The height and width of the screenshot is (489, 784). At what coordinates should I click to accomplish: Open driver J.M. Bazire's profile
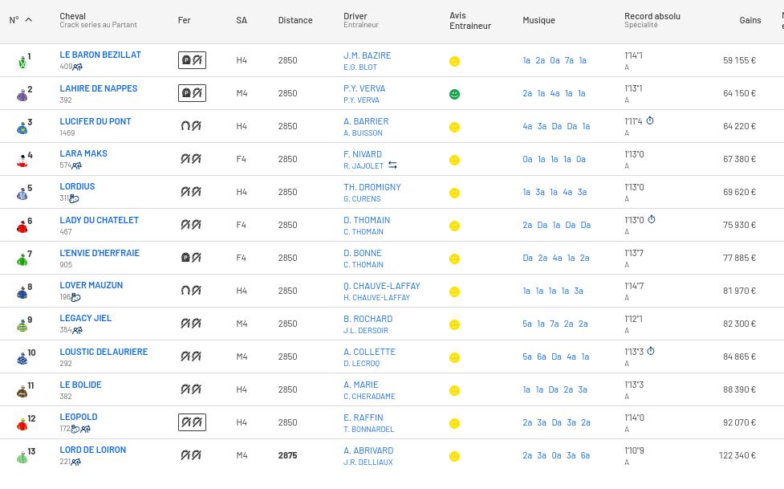(x=367, y=55)
